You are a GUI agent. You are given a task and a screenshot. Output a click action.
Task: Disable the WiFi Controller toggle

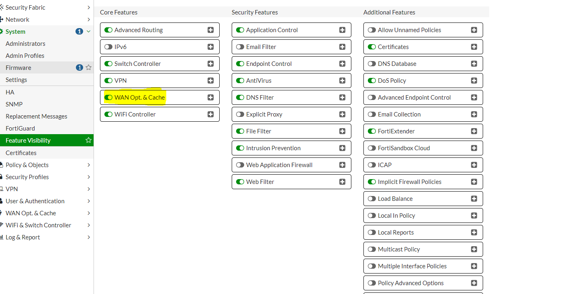(108, 114)
